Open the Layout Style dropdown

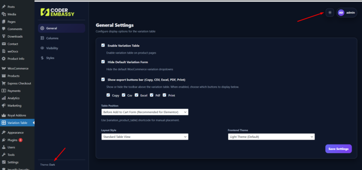tap(145, 137)
